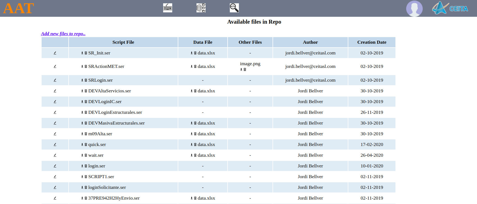This screenshot has width=477, height=204.
Task: Delete the loginSolicitante.ser script
Action: 86,188
